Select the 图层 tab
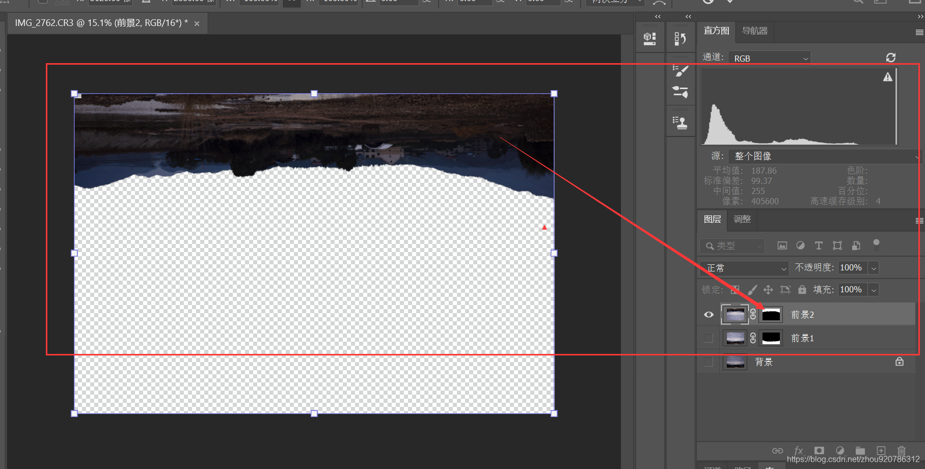Viewport: 925px width, 469px height. (712, 219)
